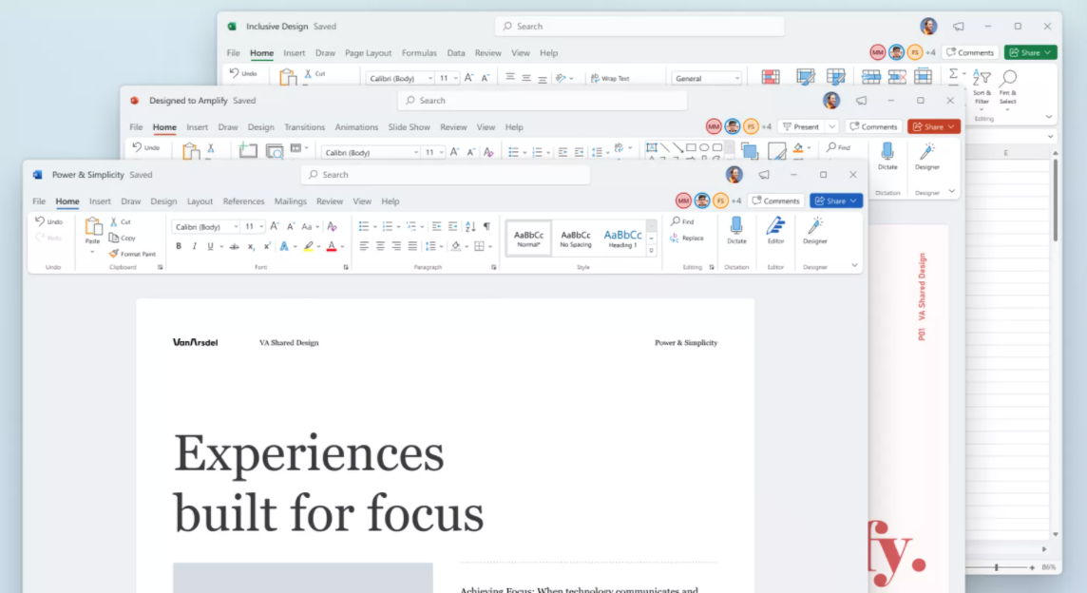
Task: Open the font size dropdown
Action: pos(260,226)
